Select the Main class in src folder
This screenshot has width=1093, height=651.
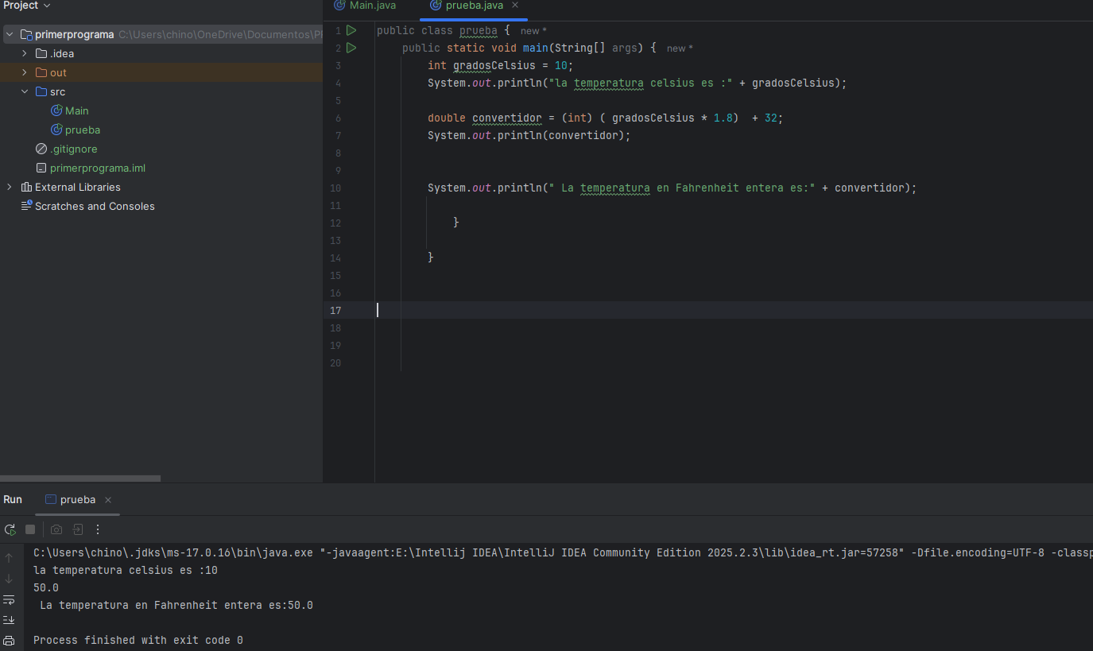(x=76, y=110)
